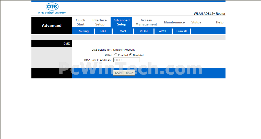
Task: Select the Disabled DMZ radio button
Action: [x=131, y=55]
